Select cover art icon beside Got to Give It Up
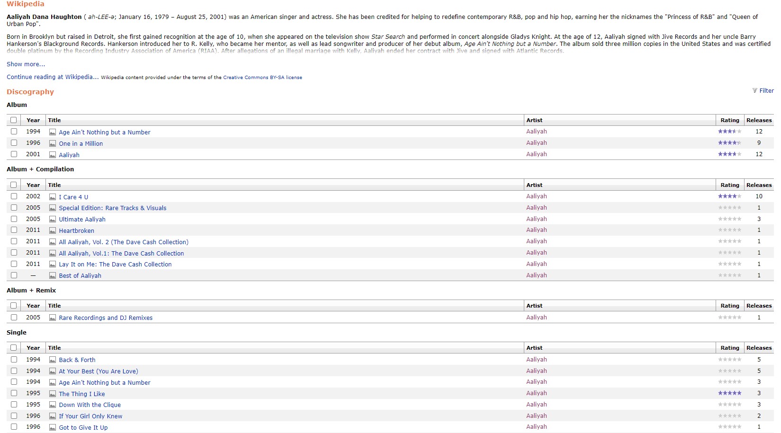The width and height of the screenshot is (781, 433). pos(53,427)
